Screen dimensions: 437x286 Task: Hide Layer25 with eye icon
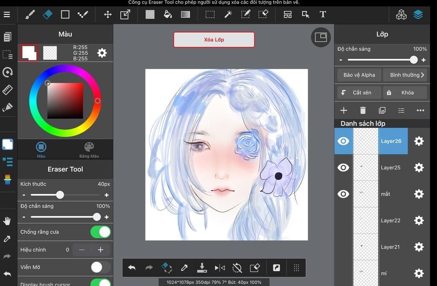pos(343,168)
